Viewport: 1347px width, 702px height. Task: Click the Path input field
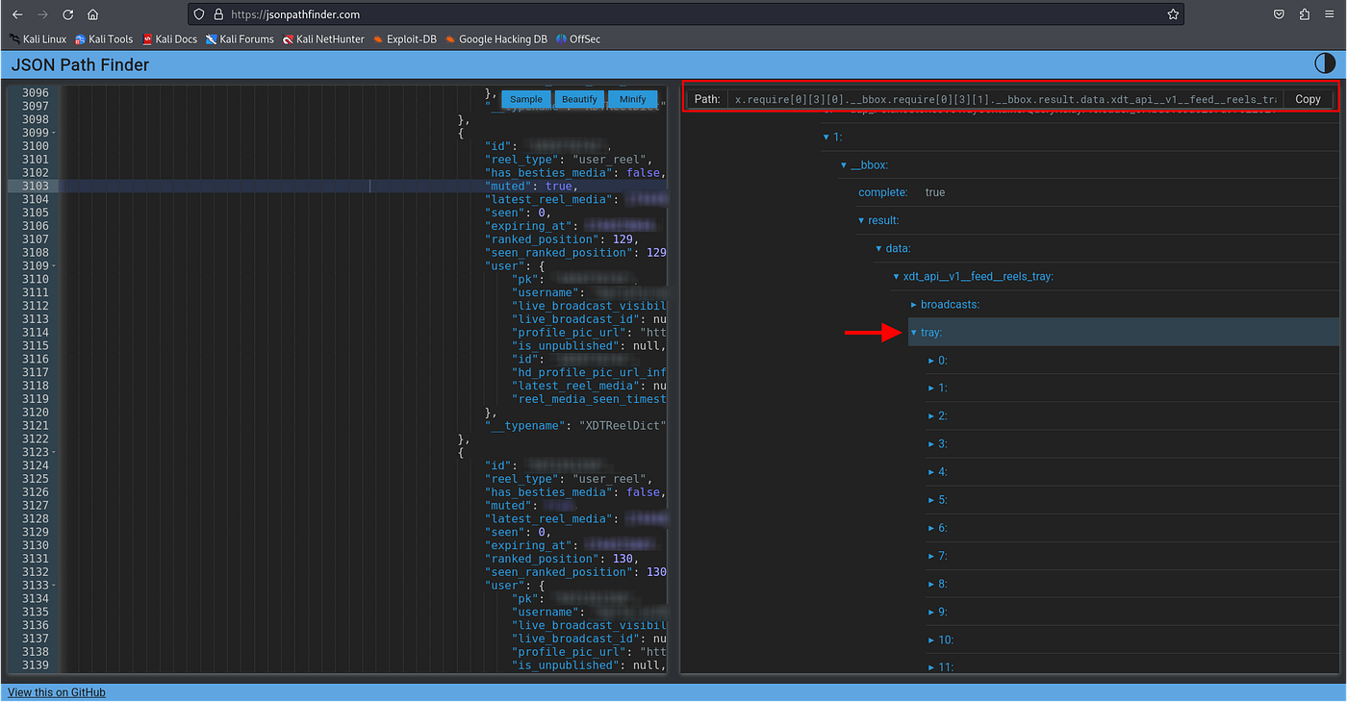click(x=1004, y=99)
